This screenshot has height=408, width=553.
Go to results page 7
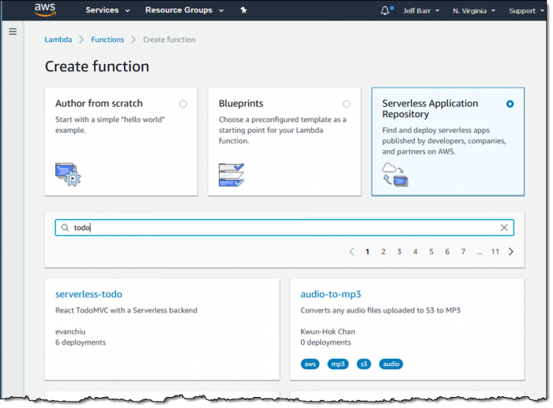pos(464,251)
